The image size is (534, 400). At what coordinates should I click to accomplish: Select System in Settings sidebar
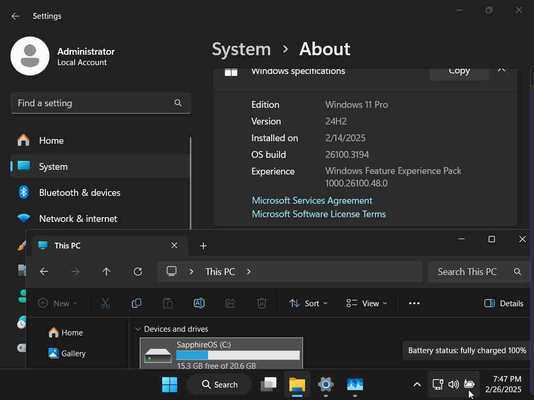tap(100, 166)
